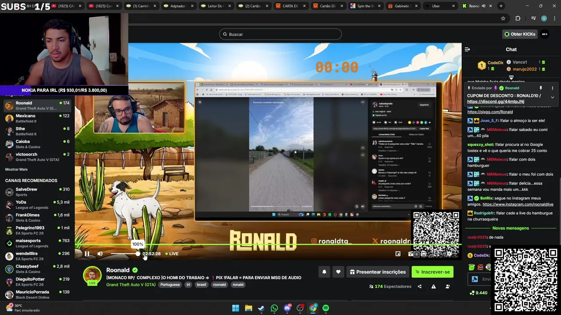Mute the stream with the speaker icon
This screenshot has height=315, width=561.
coord(100,254)
